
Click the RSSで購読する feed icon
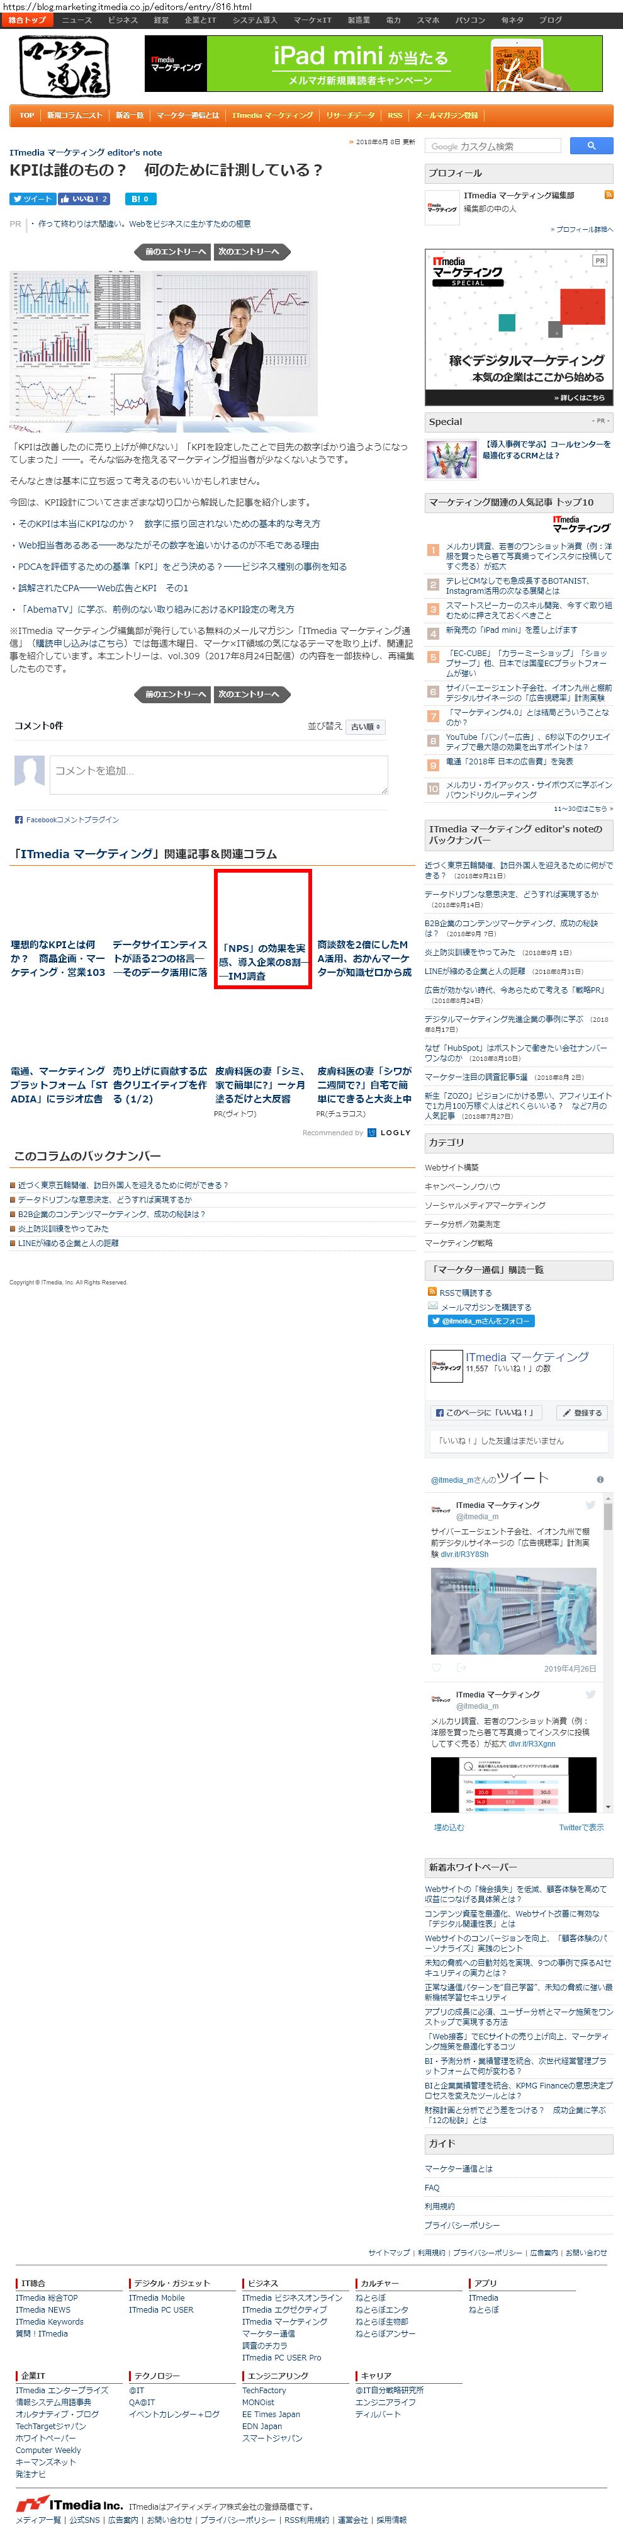tap(432, 1291)
